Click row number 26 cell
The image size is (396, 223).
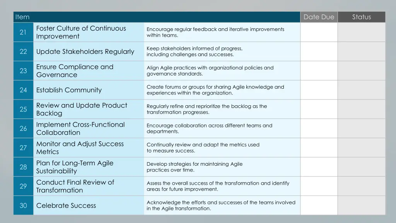coord(23,129)
